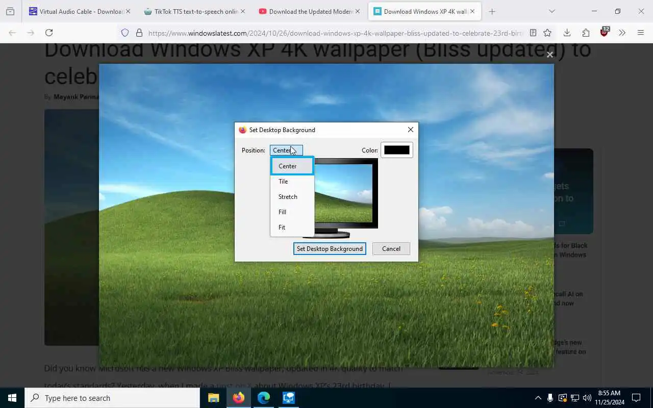
Task: Show site security padlock info
Action: pyautogui.click(x=139, y=33)
